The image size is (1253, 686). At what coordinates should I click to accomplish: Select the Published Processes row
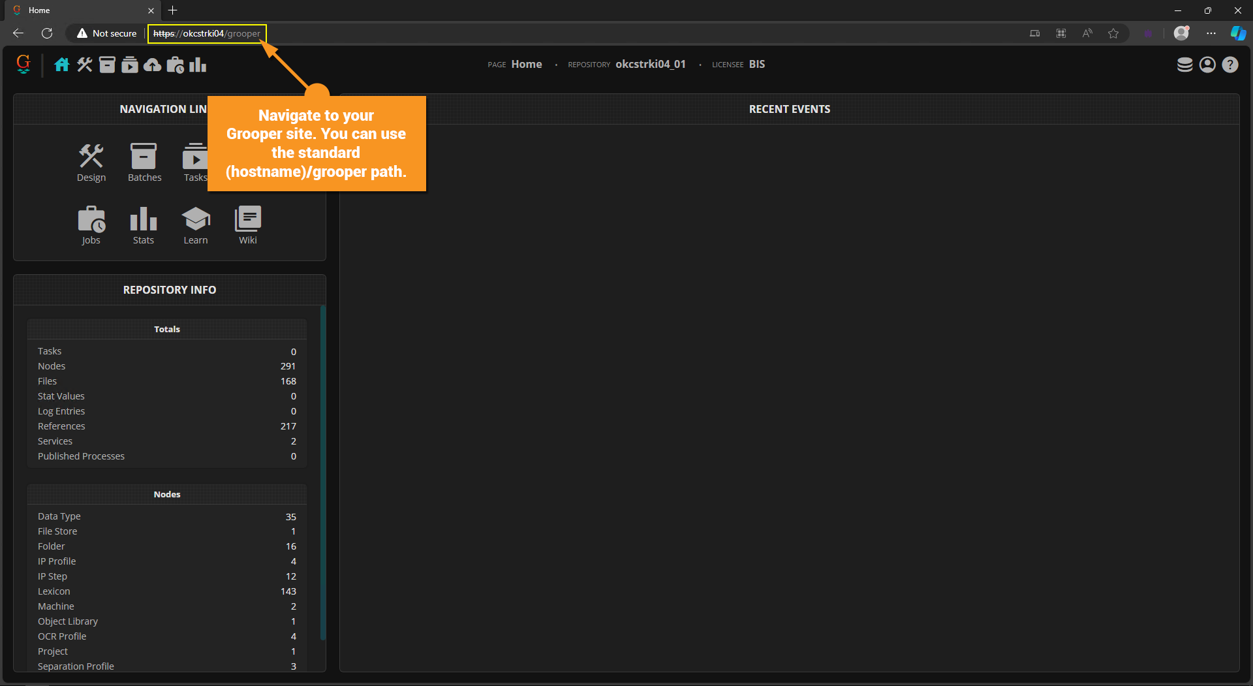tap(167, 456)
